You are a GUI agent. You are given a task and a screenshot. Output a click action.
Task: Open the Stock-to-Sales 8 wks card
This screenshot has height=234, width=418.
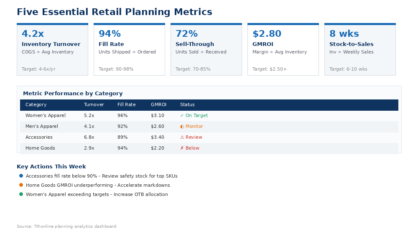[360, 49]
